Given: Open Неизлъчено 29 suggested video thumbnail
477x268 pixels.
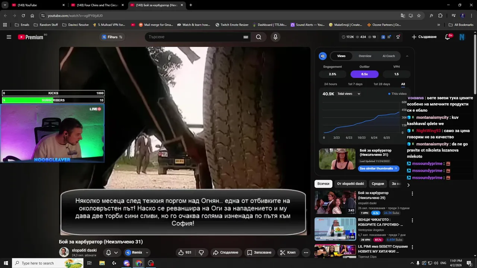Looking at the screenshot, I should click(x=335, y=202).
